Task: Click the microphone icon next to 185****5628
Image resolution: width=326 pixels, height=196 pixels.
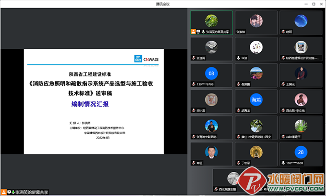Action: tap(283, 163)
